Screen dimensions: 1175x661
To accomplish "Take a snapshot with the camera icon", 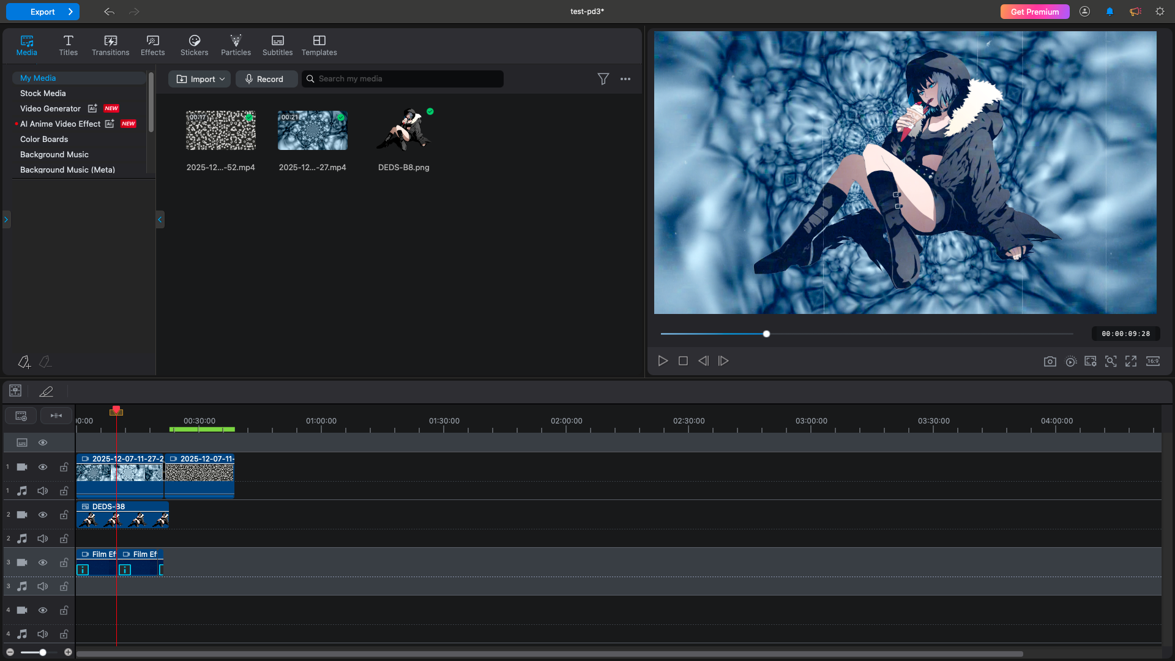I will coord(1050,362).
